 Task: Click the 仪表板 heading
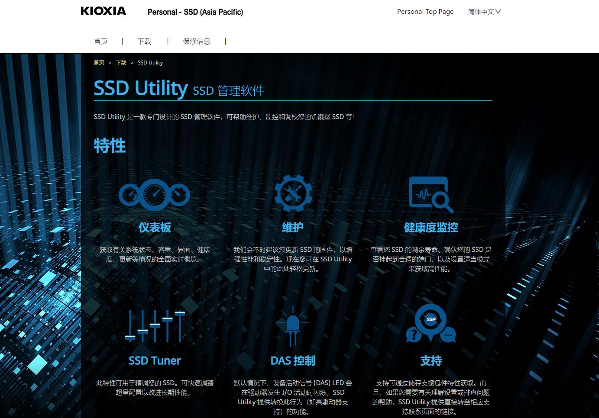tap(155, 228)
